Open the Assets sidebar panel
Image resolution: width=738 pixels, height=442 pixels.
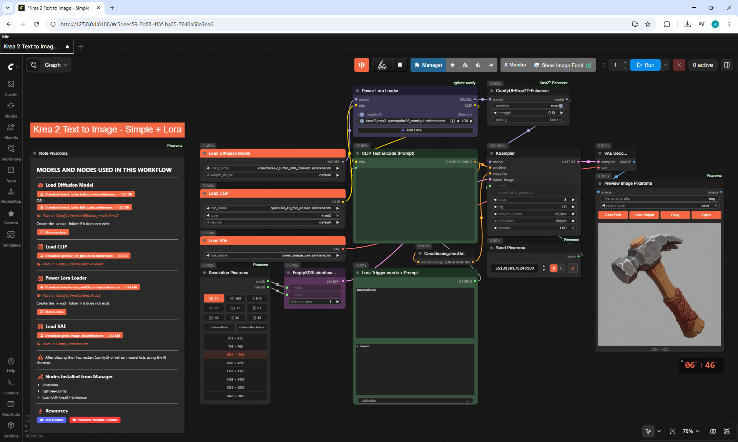(x=11, y=88)
